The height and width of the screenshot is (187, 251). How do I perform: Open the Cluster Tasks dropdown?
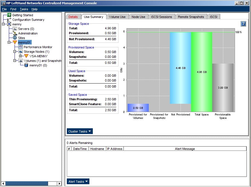pyautogui.click(x=80, y=131)
